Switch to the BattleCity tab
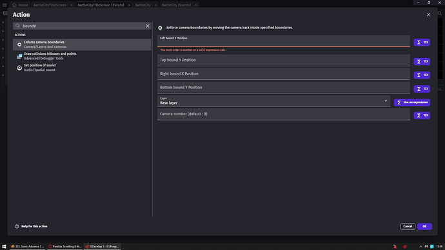445x250 pixels. tap(143, 5)
